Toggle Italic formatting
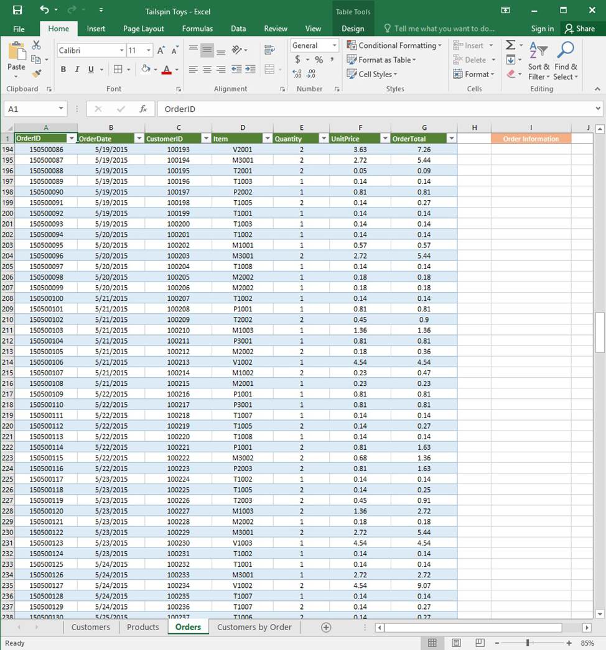 point(77,70)
